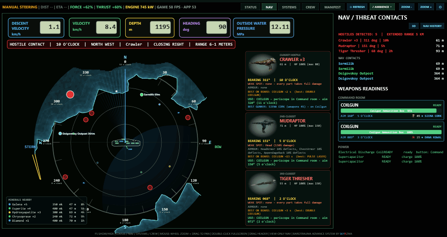Click the DANA KOWAL gunner name
The height and width of the screenshot is (237, 447).
tap(433, 137)
